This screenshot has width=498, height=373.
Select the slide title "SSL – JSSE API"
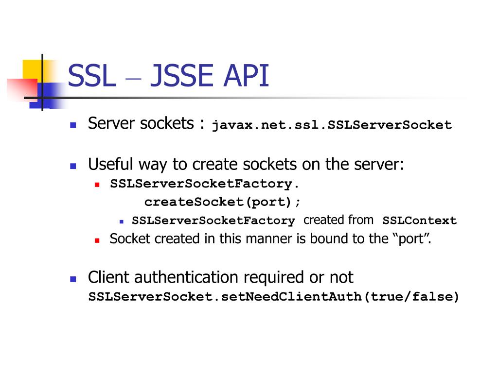[168, 75]
